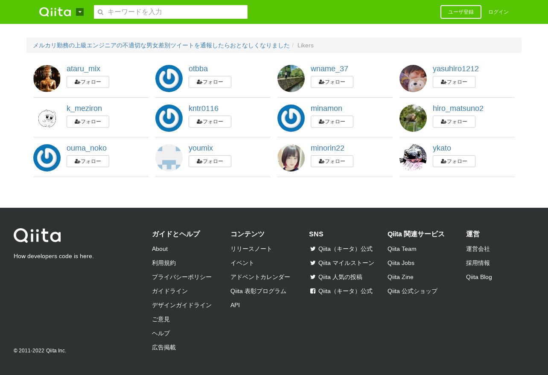This screenshot has height=375, width=548.
Task: Open the dropdown arrow beside the Qiita logo
Action: point(80,12)
